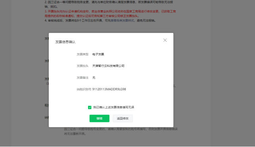The width and height of the screenshot is (255, 147).
Task: Click the 发票类型 field label
Action: coord(82,54)
